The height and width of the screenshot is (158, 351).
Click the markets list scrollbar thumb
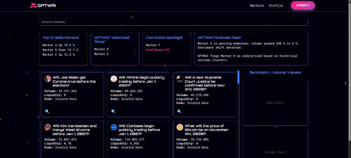pos(239,77)
